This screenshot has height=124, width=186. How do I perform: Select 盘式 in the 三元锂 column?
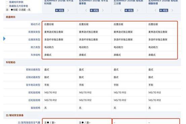tap(116, 70)
